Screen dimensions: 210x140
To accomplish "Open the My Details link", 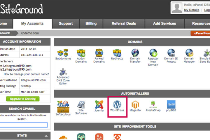I will click(192, 10).
